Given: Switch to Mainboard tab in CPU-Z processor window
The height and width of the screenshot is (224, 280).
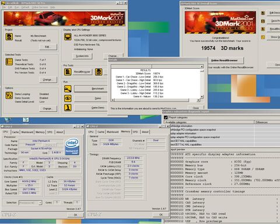Looking at the screenshot, I should pyautogui.click(x=27, y=132).
